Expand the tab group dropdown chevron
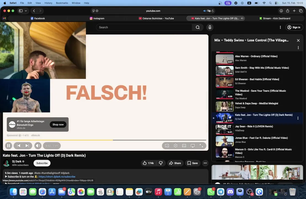Screen dimensions: 306x199 click(26, 11)
